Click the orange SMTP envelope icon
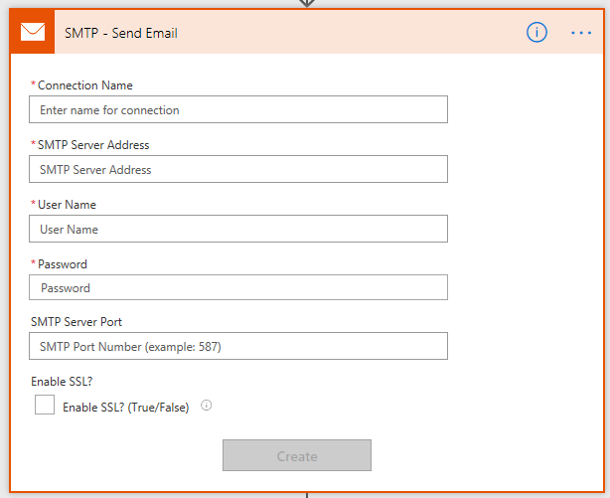 (33, 32)
